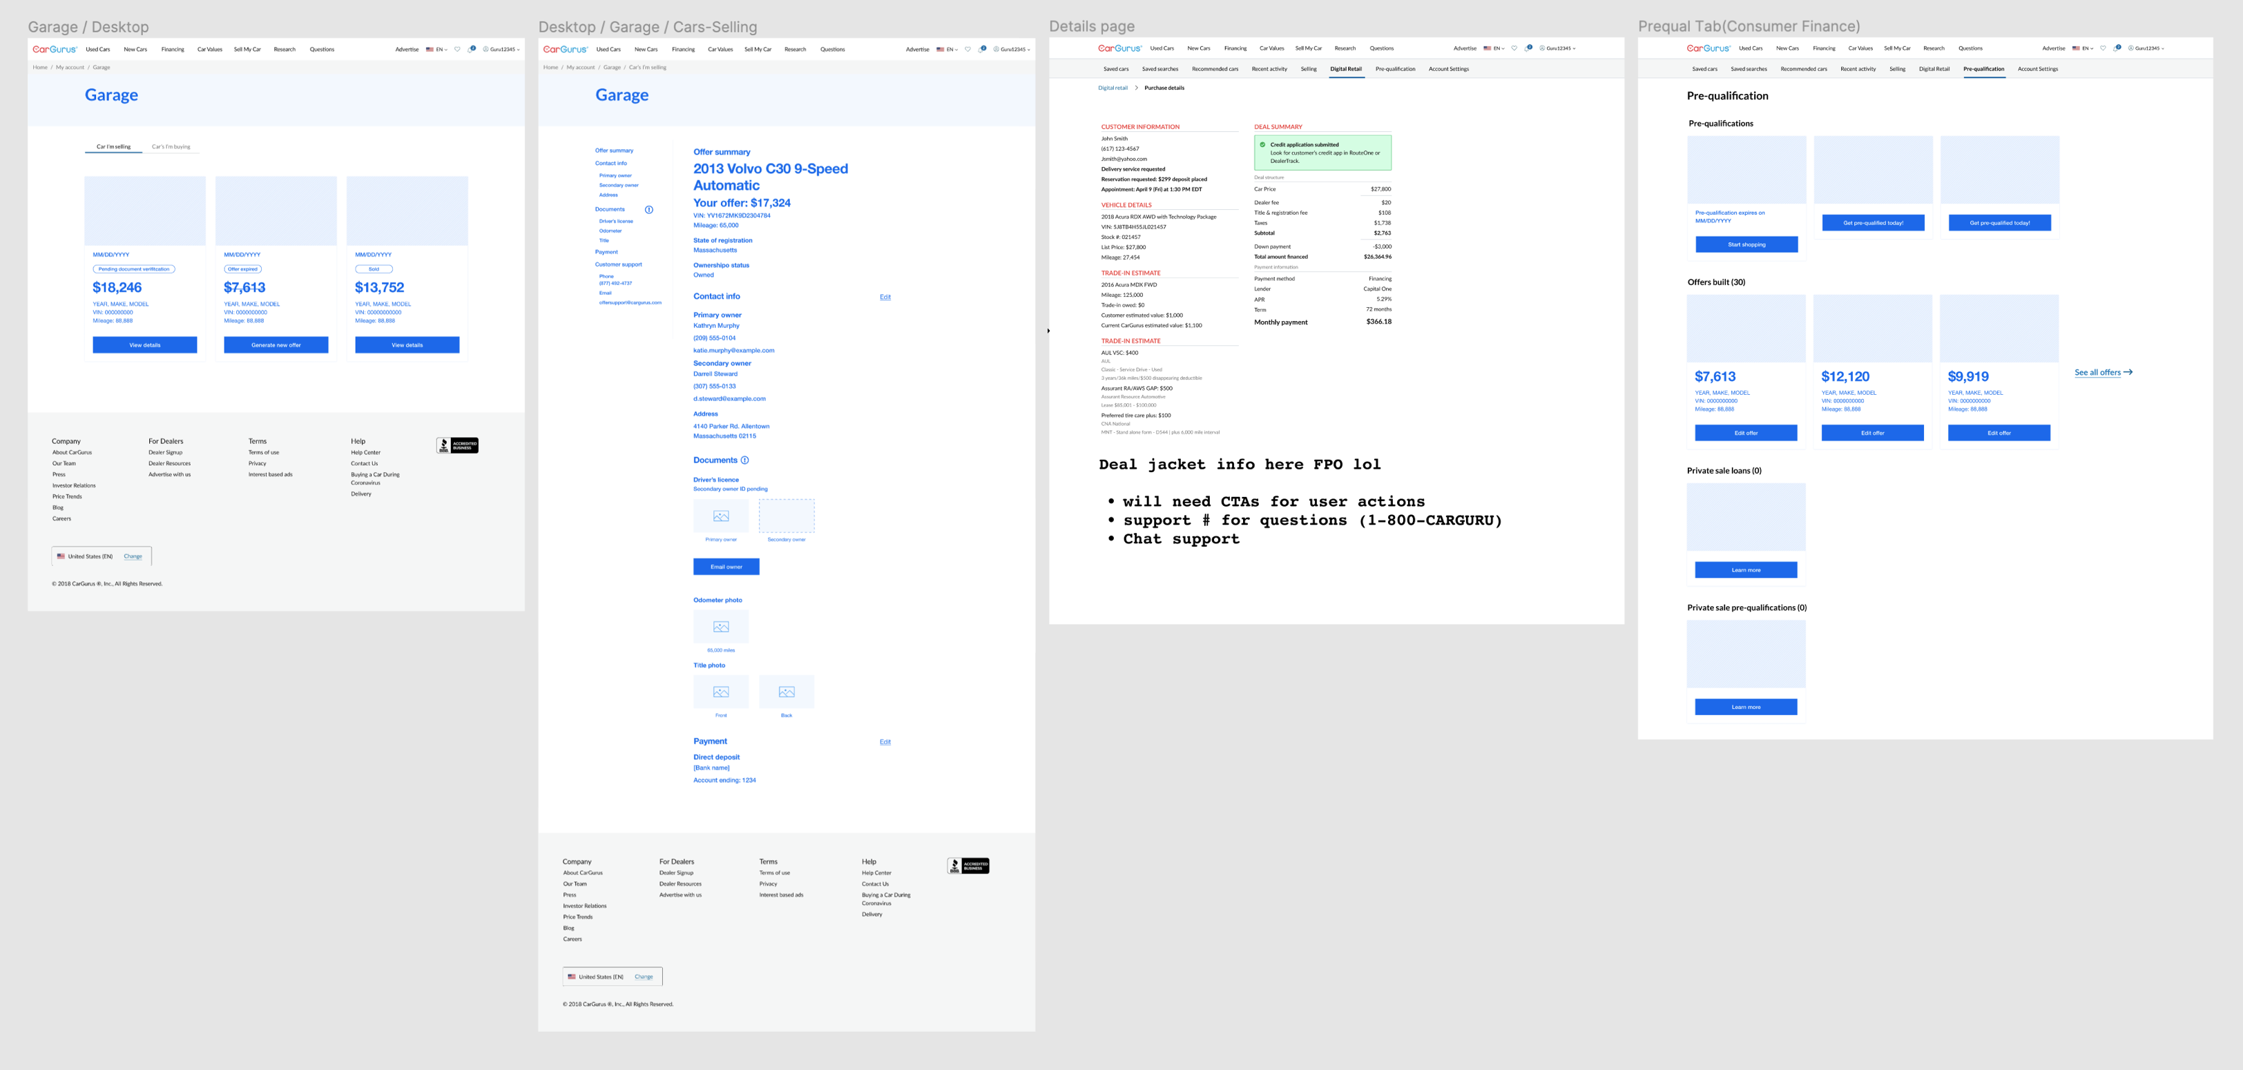Click CarGurus logo in Prequal Tab frame
Screen dimensions: 2243x1070
1709,49
